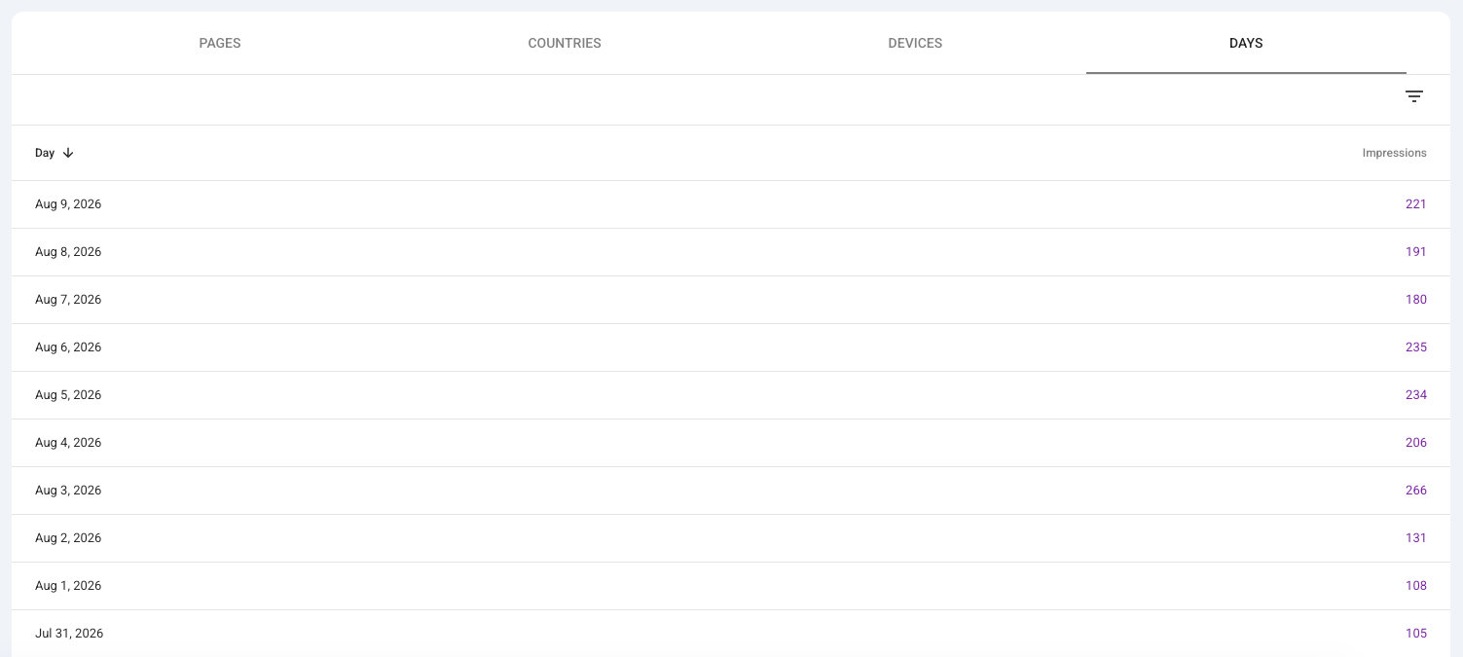Open the filter rows icon
Viewport: 1463px width, 657px height.
[x=1414, y=96]
